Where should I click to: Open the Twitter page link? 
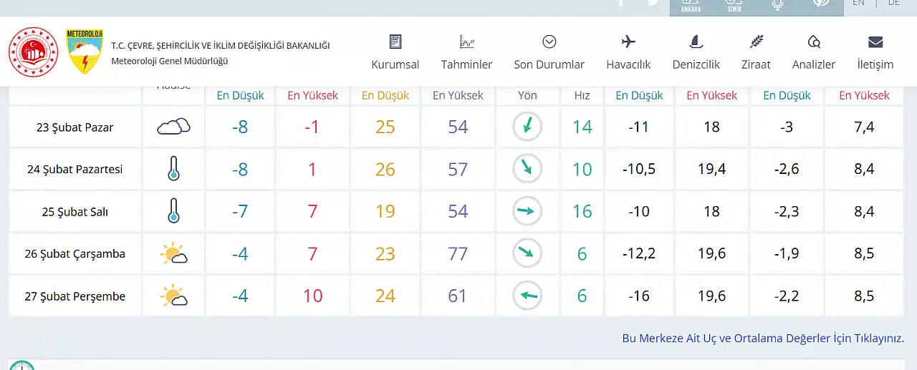tap(652, 3)
